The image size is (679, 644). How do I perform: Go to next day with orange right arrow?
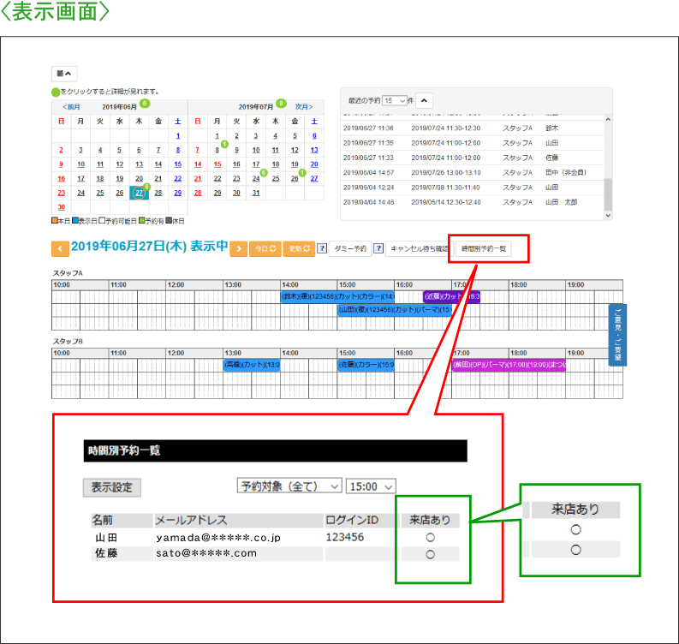(238, 248)
